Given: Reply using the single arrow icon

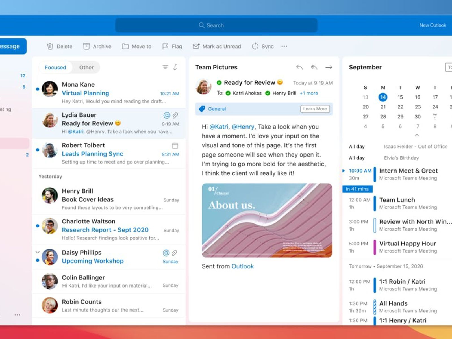Looking at the screenshot, I should [x=299, y=67].
